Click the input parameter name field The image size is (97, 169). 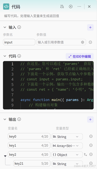click(19, 42)
